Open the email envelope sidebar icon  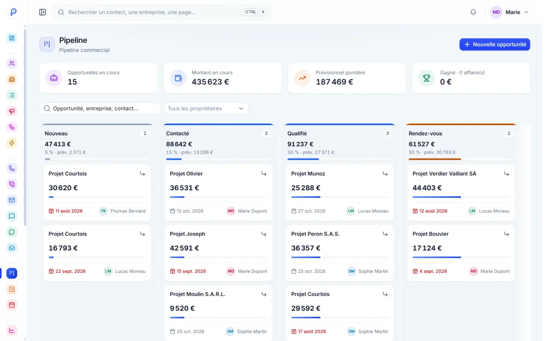(x=12, y=200)
